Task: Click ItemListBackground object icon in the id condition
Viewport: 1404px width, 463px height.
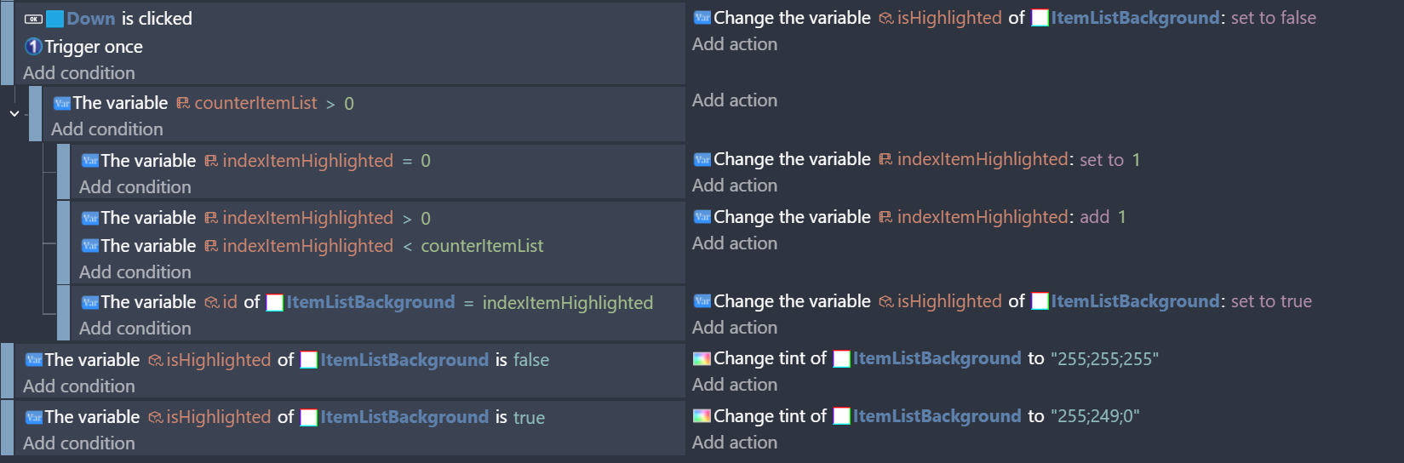Action: [274, 303]
